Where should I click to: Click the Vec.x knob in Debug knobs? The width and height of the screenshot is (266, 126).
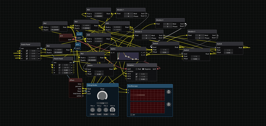(92, 110)
